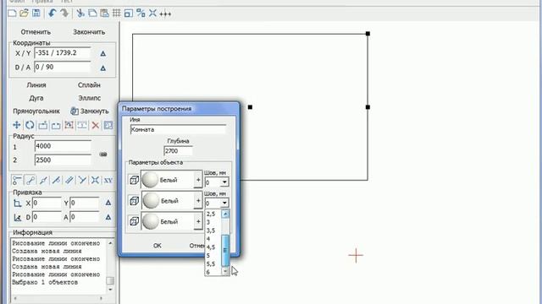Click the dropdown list scrollbar up arrow
Screen dimensions: 542x304
(x=225, y=214)
